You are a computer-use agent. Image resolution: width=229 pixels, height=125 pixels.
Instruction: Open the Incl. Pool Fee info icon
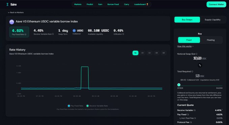click(x=195, y=118)
